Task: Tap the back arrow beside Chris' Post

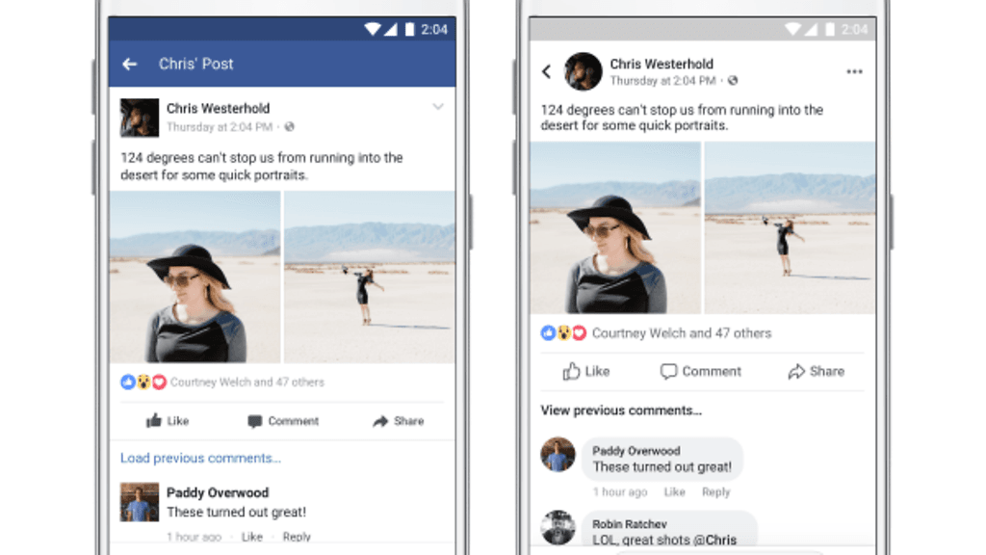Action: point(130,65)
